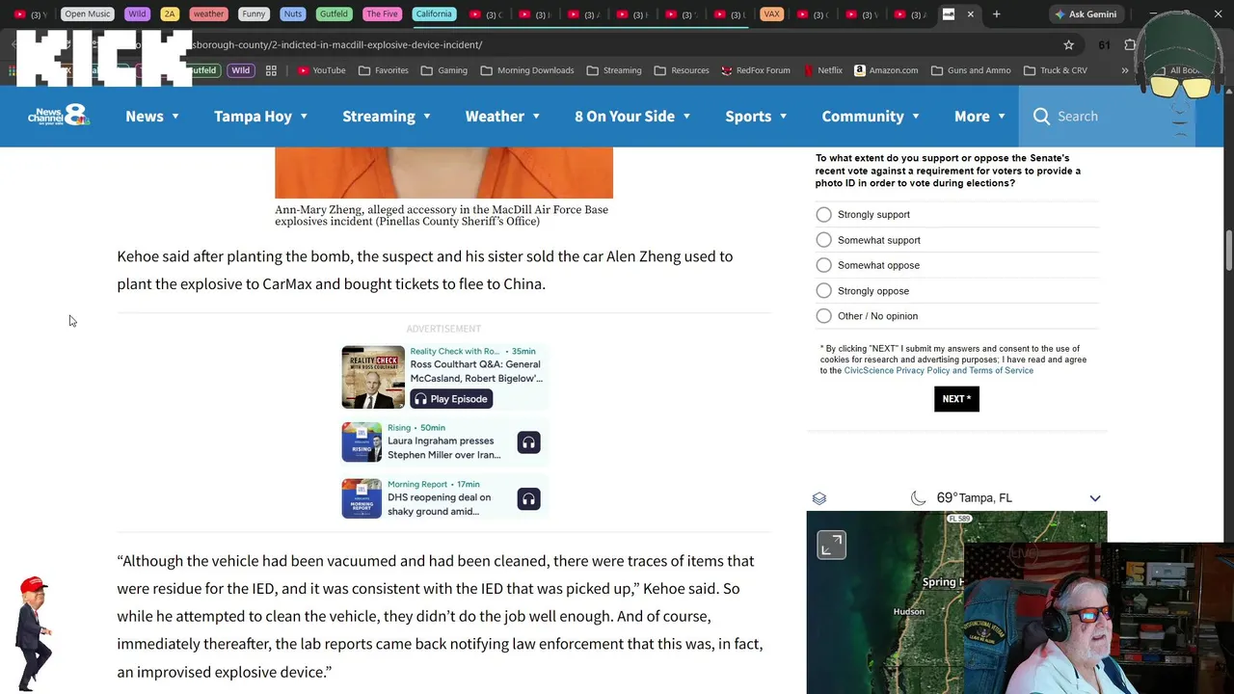The height and width of the screenshot is (694, 1234).
Task: Open the 'VAX' tab group
Action: click(771, 14)
